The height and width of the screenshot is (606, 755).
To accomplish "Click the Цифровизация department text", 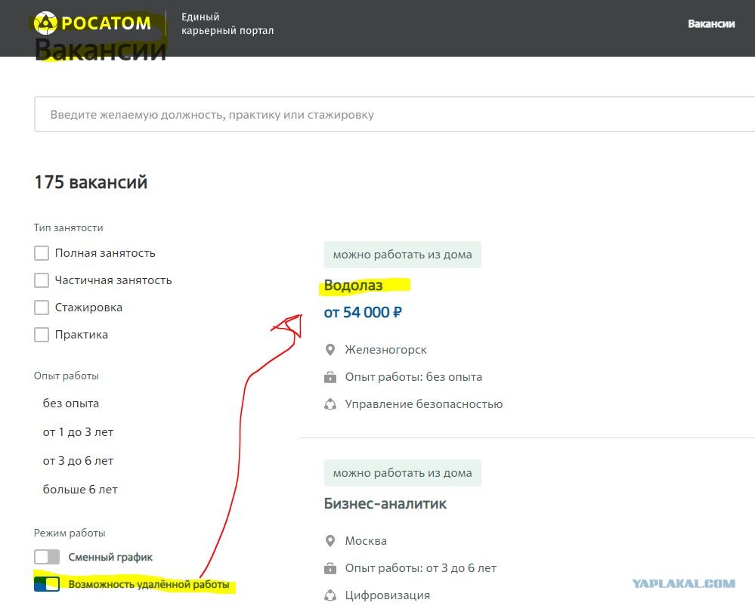I will point(388,595).
